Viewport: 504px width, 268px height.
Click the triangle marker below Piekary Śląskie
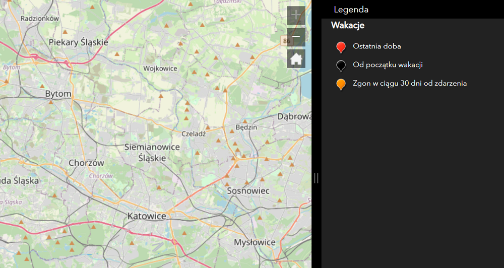[x=117, y=53]
